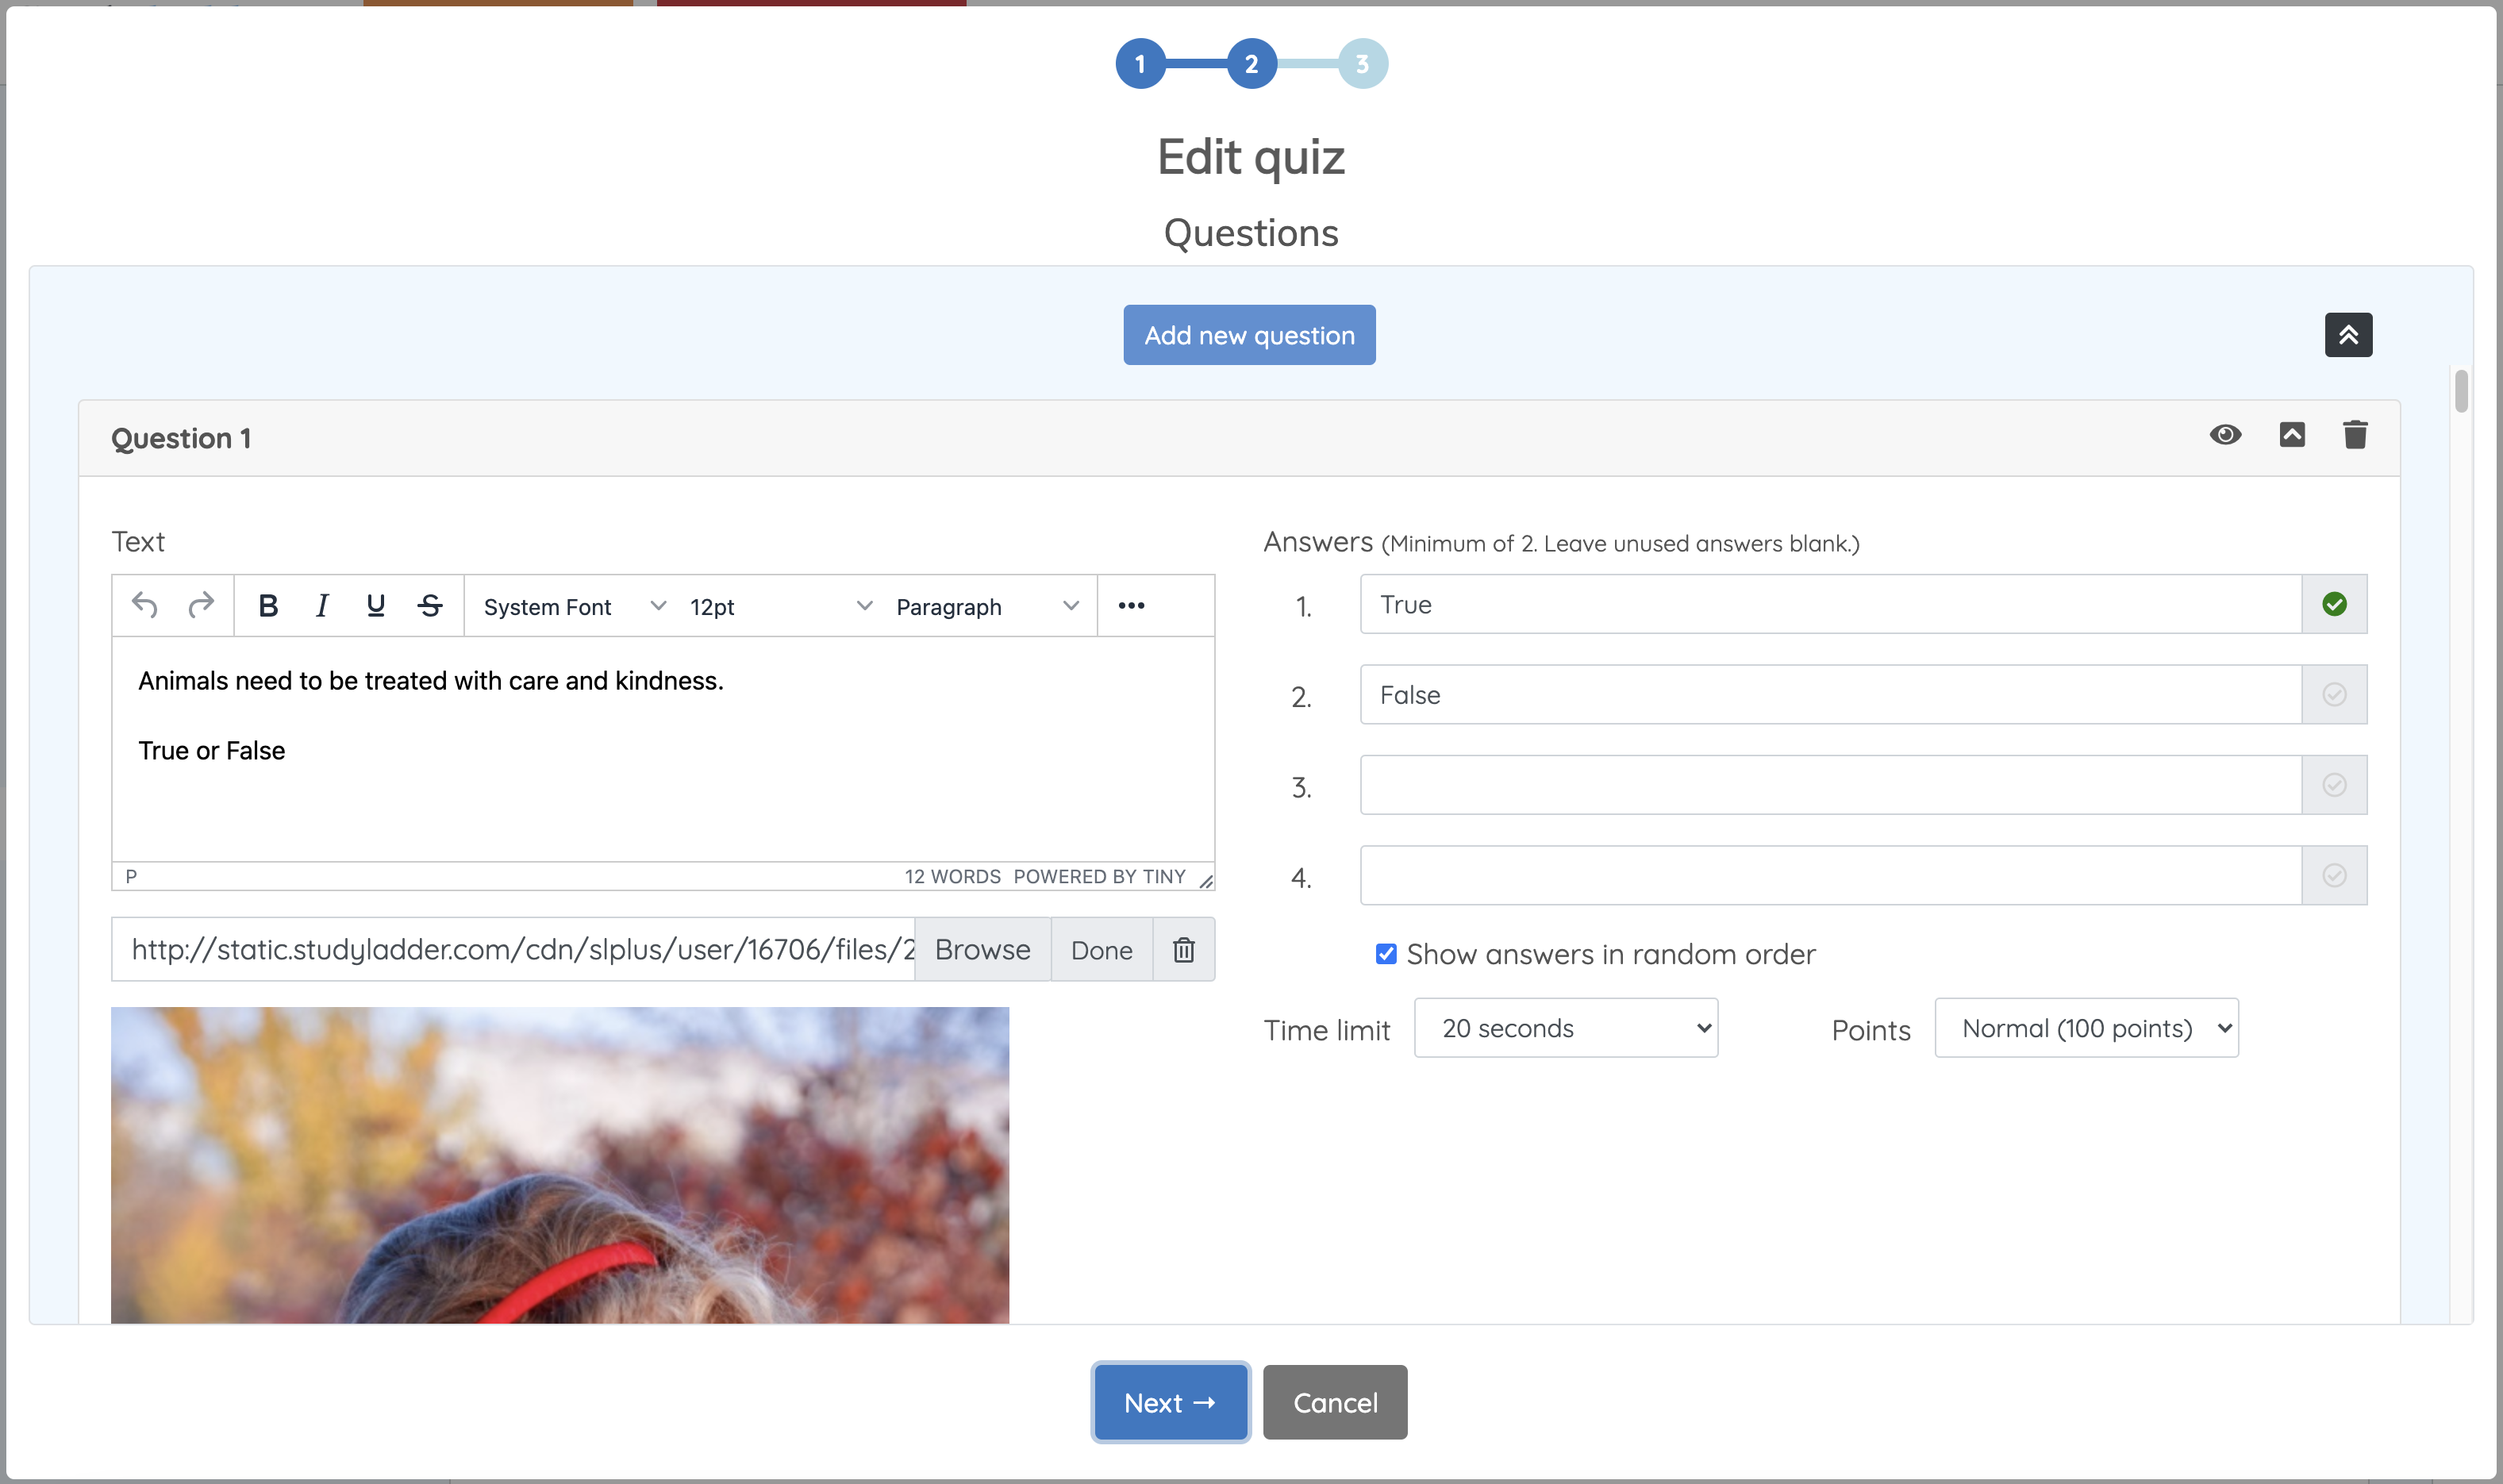Delete Question 1 with trash icon
The image size is (2503, 1484).
coord(2354,435)
